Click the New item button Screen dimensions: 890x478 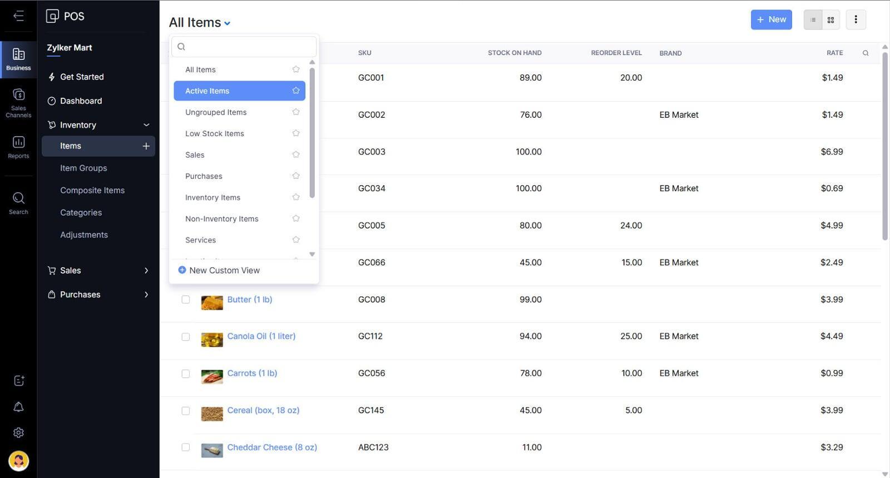(771, 19)
